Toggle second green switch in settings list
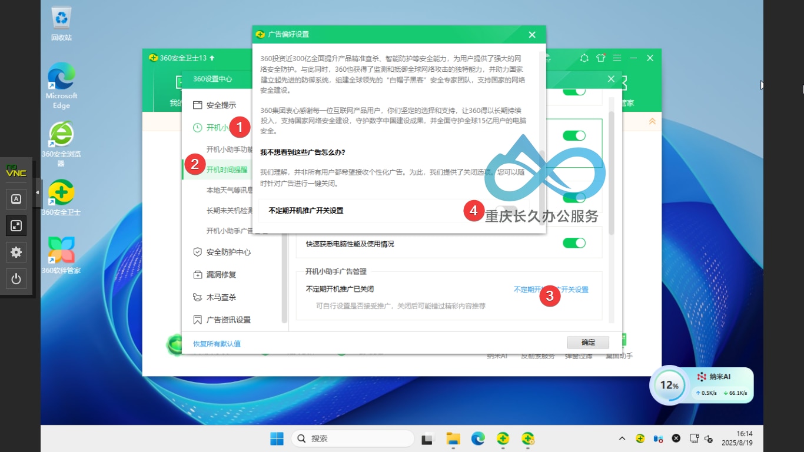This screenshot has width=804, height=452. (574, 135)
